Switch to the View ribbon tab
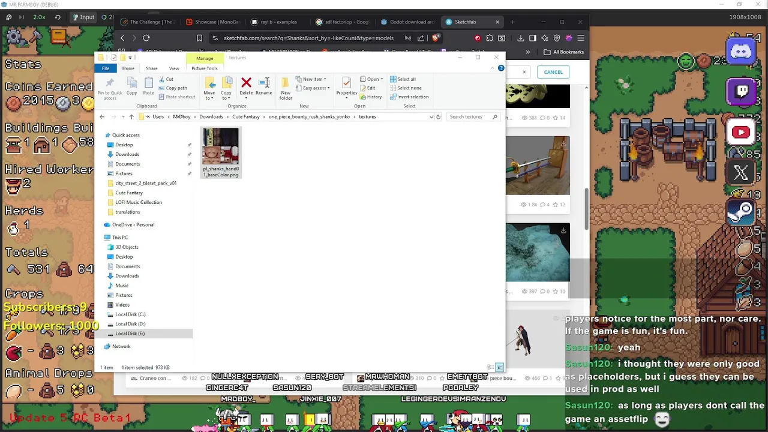This screenshot has height=432, width=768. click(x=174, y=68)
